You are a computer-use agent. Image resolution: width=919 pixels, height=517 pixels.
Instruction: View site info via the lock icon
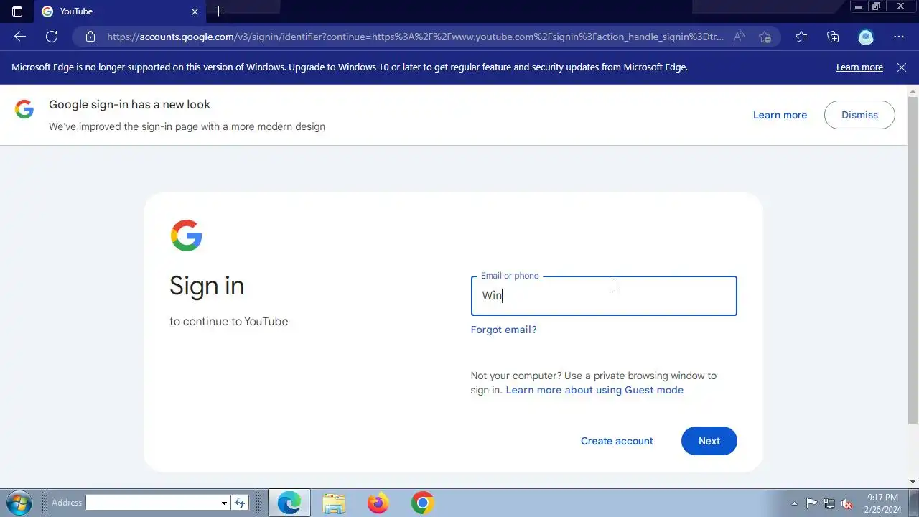click(x=89, y=37)
